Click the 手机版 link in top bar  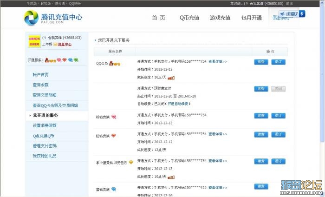(32, 4)
